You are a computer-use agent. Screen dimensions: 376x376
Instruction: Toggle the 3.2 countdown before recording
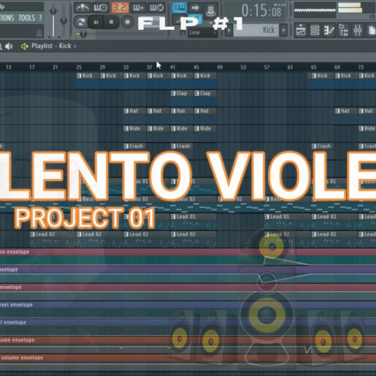pos(120,8)
